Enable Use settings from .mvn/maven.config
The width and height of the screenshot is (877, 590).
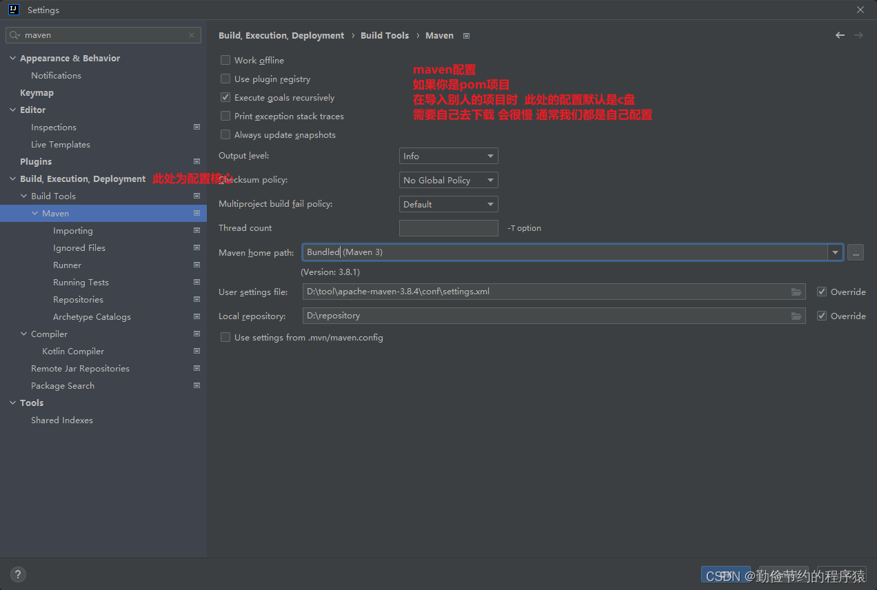[x=225, y=337]
